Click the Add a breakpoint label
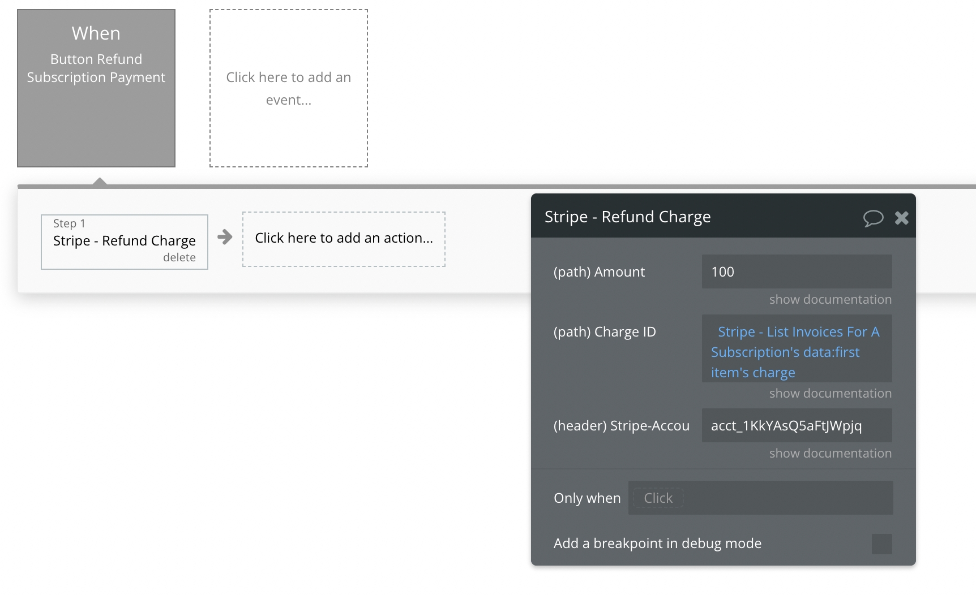The image size is (976, 595). point(657,544)
